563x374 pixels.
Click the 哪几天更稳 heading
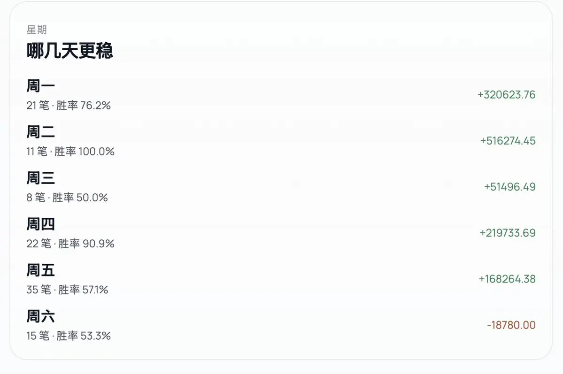coord(69,51)
